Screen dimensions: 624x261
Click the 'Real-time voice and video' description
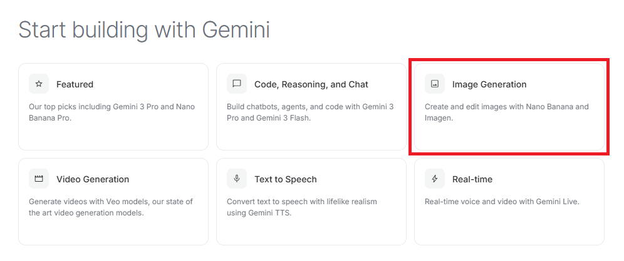click(x=502, y=202)
